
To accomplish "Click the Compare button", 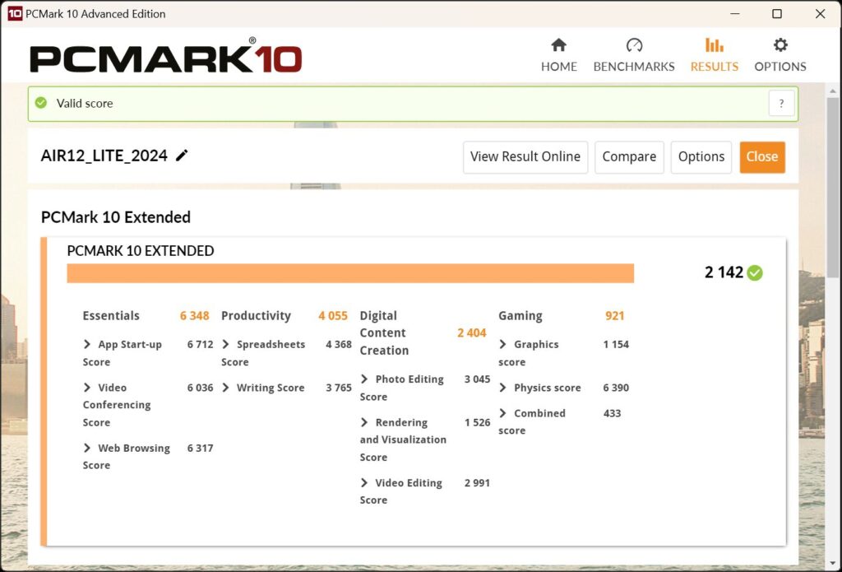I will [629, 157].
